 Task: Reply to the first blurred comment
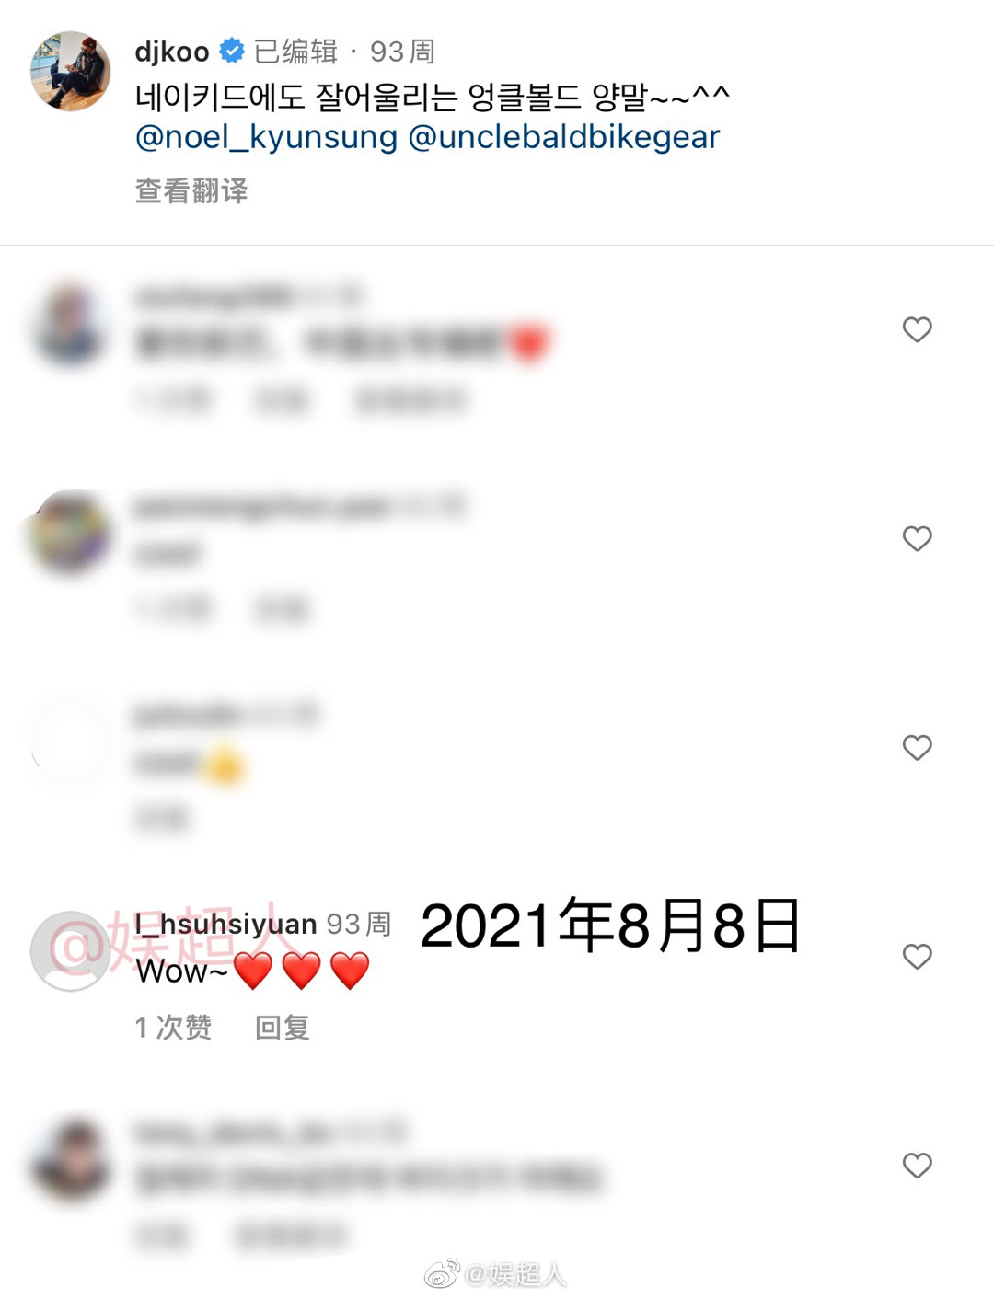pos(282,399)
